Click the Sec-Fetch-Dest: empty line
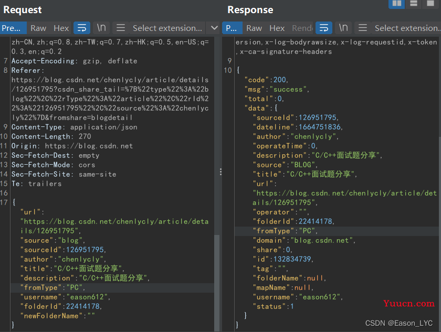 (x=55, y=155)
